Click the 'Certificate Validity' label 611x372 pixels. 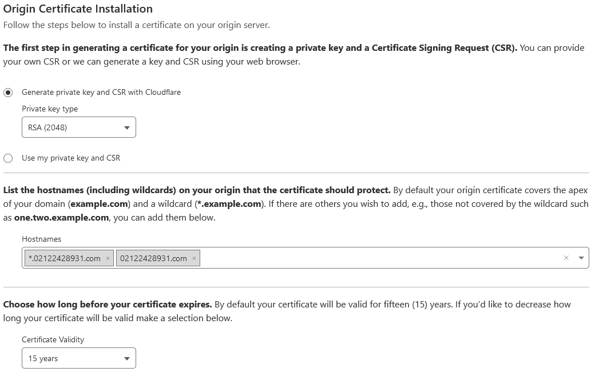click(53, 339)
